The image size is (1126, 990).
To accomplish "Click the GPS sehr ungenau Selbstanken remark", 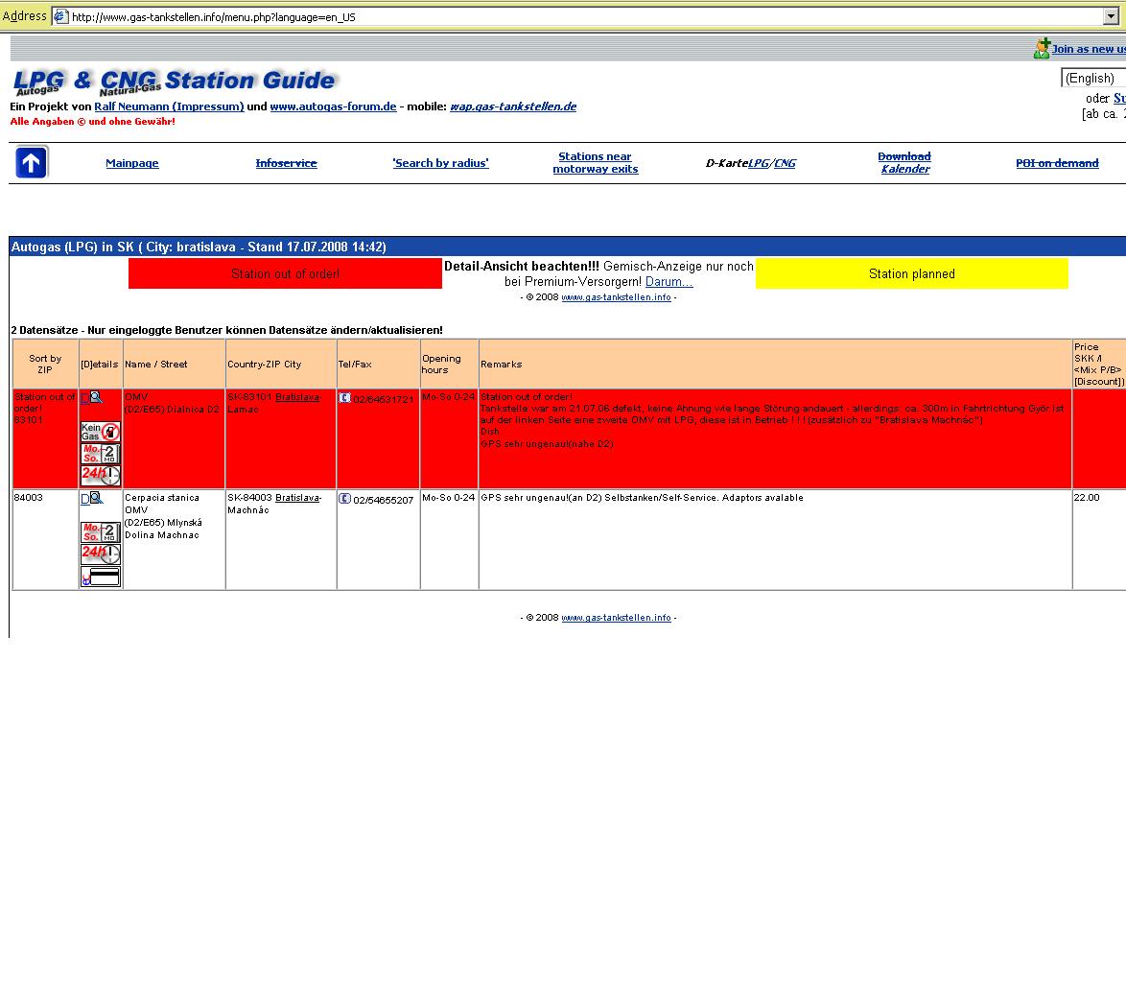I will (642, 498).
